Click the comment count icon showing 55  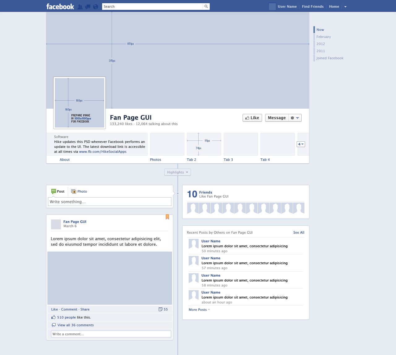pos(161,309)
